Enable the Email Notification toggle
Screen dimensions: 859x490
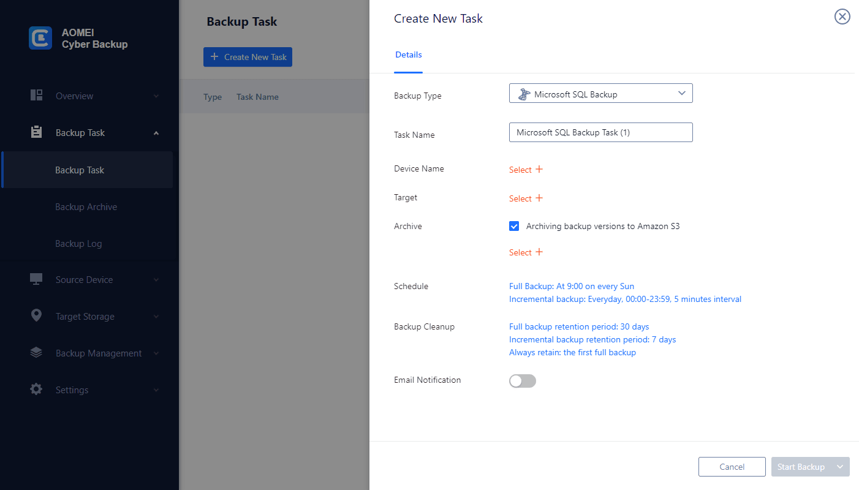click(523, 381)
